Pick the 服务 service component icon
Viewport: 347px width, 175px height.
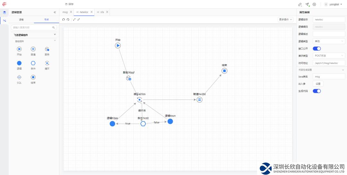coord(47,49)
